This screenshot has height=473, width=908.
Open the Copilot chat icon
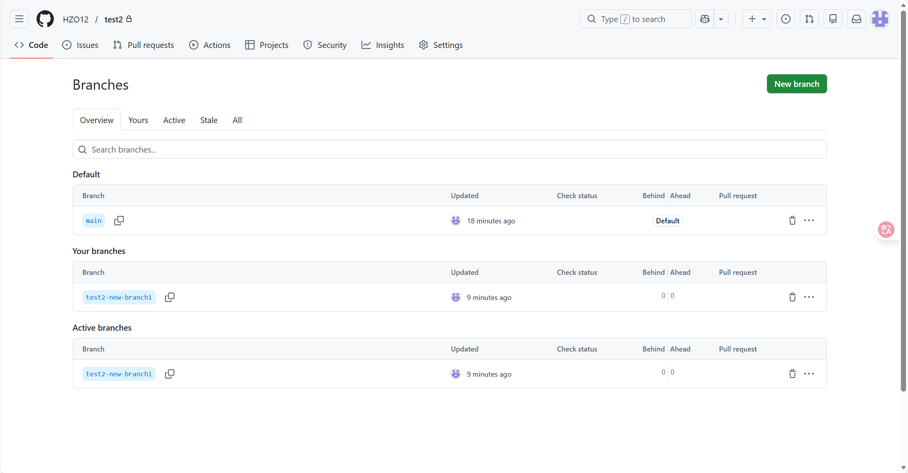pos(705,19)
